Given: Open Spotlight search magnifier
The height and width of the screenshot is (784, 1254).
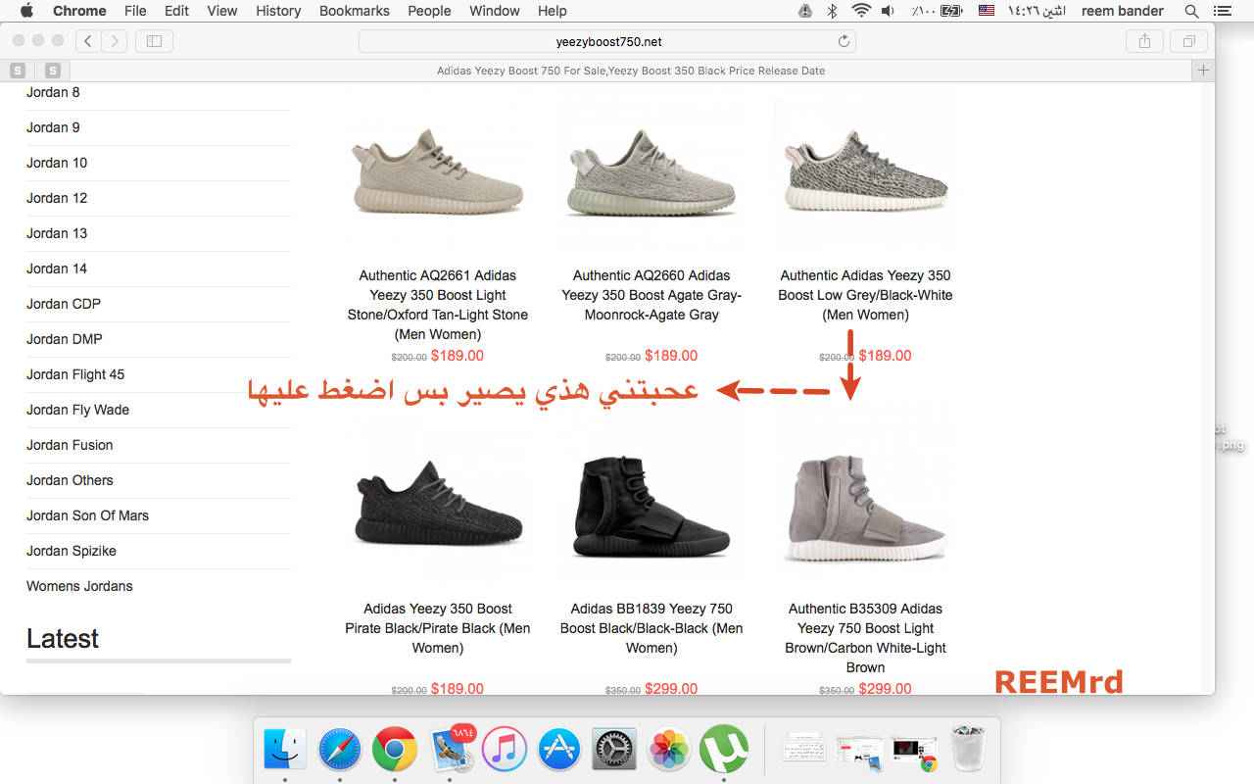Looking at the screenshot, I should [1192, 11].
